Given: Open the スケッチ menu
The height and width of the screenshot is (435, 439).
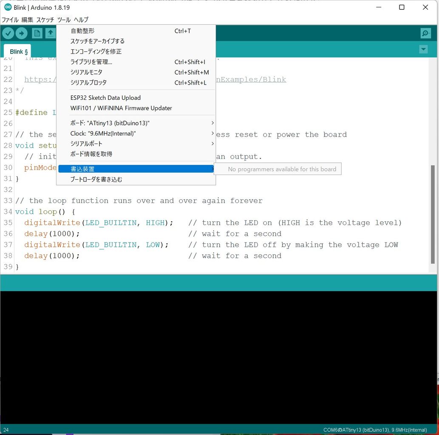Looking at the screenshot, I should (x=45, y=20).
